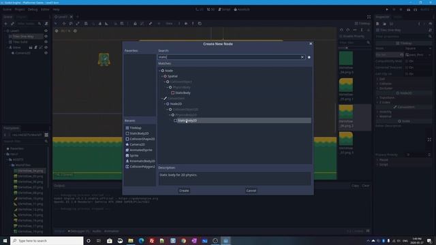436x245 pixels.
Task: Select tileYellow_06.png tile thumbnail
Action: 346,112
